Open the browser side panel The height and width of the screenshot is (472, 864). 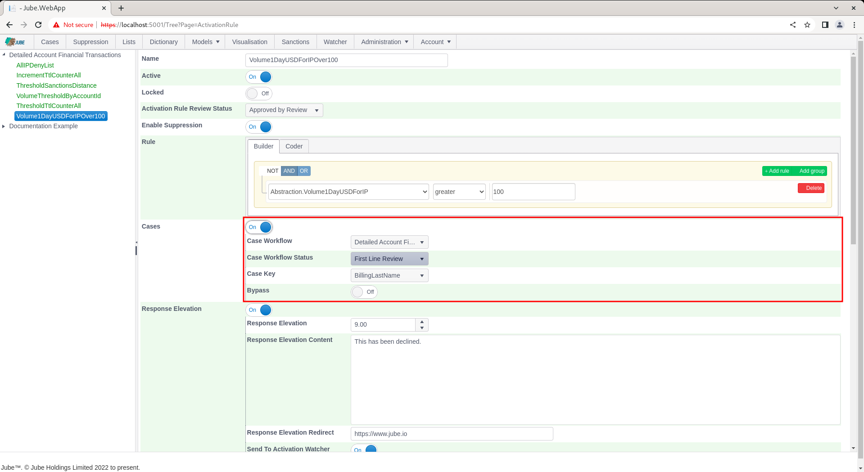(825, 25)
